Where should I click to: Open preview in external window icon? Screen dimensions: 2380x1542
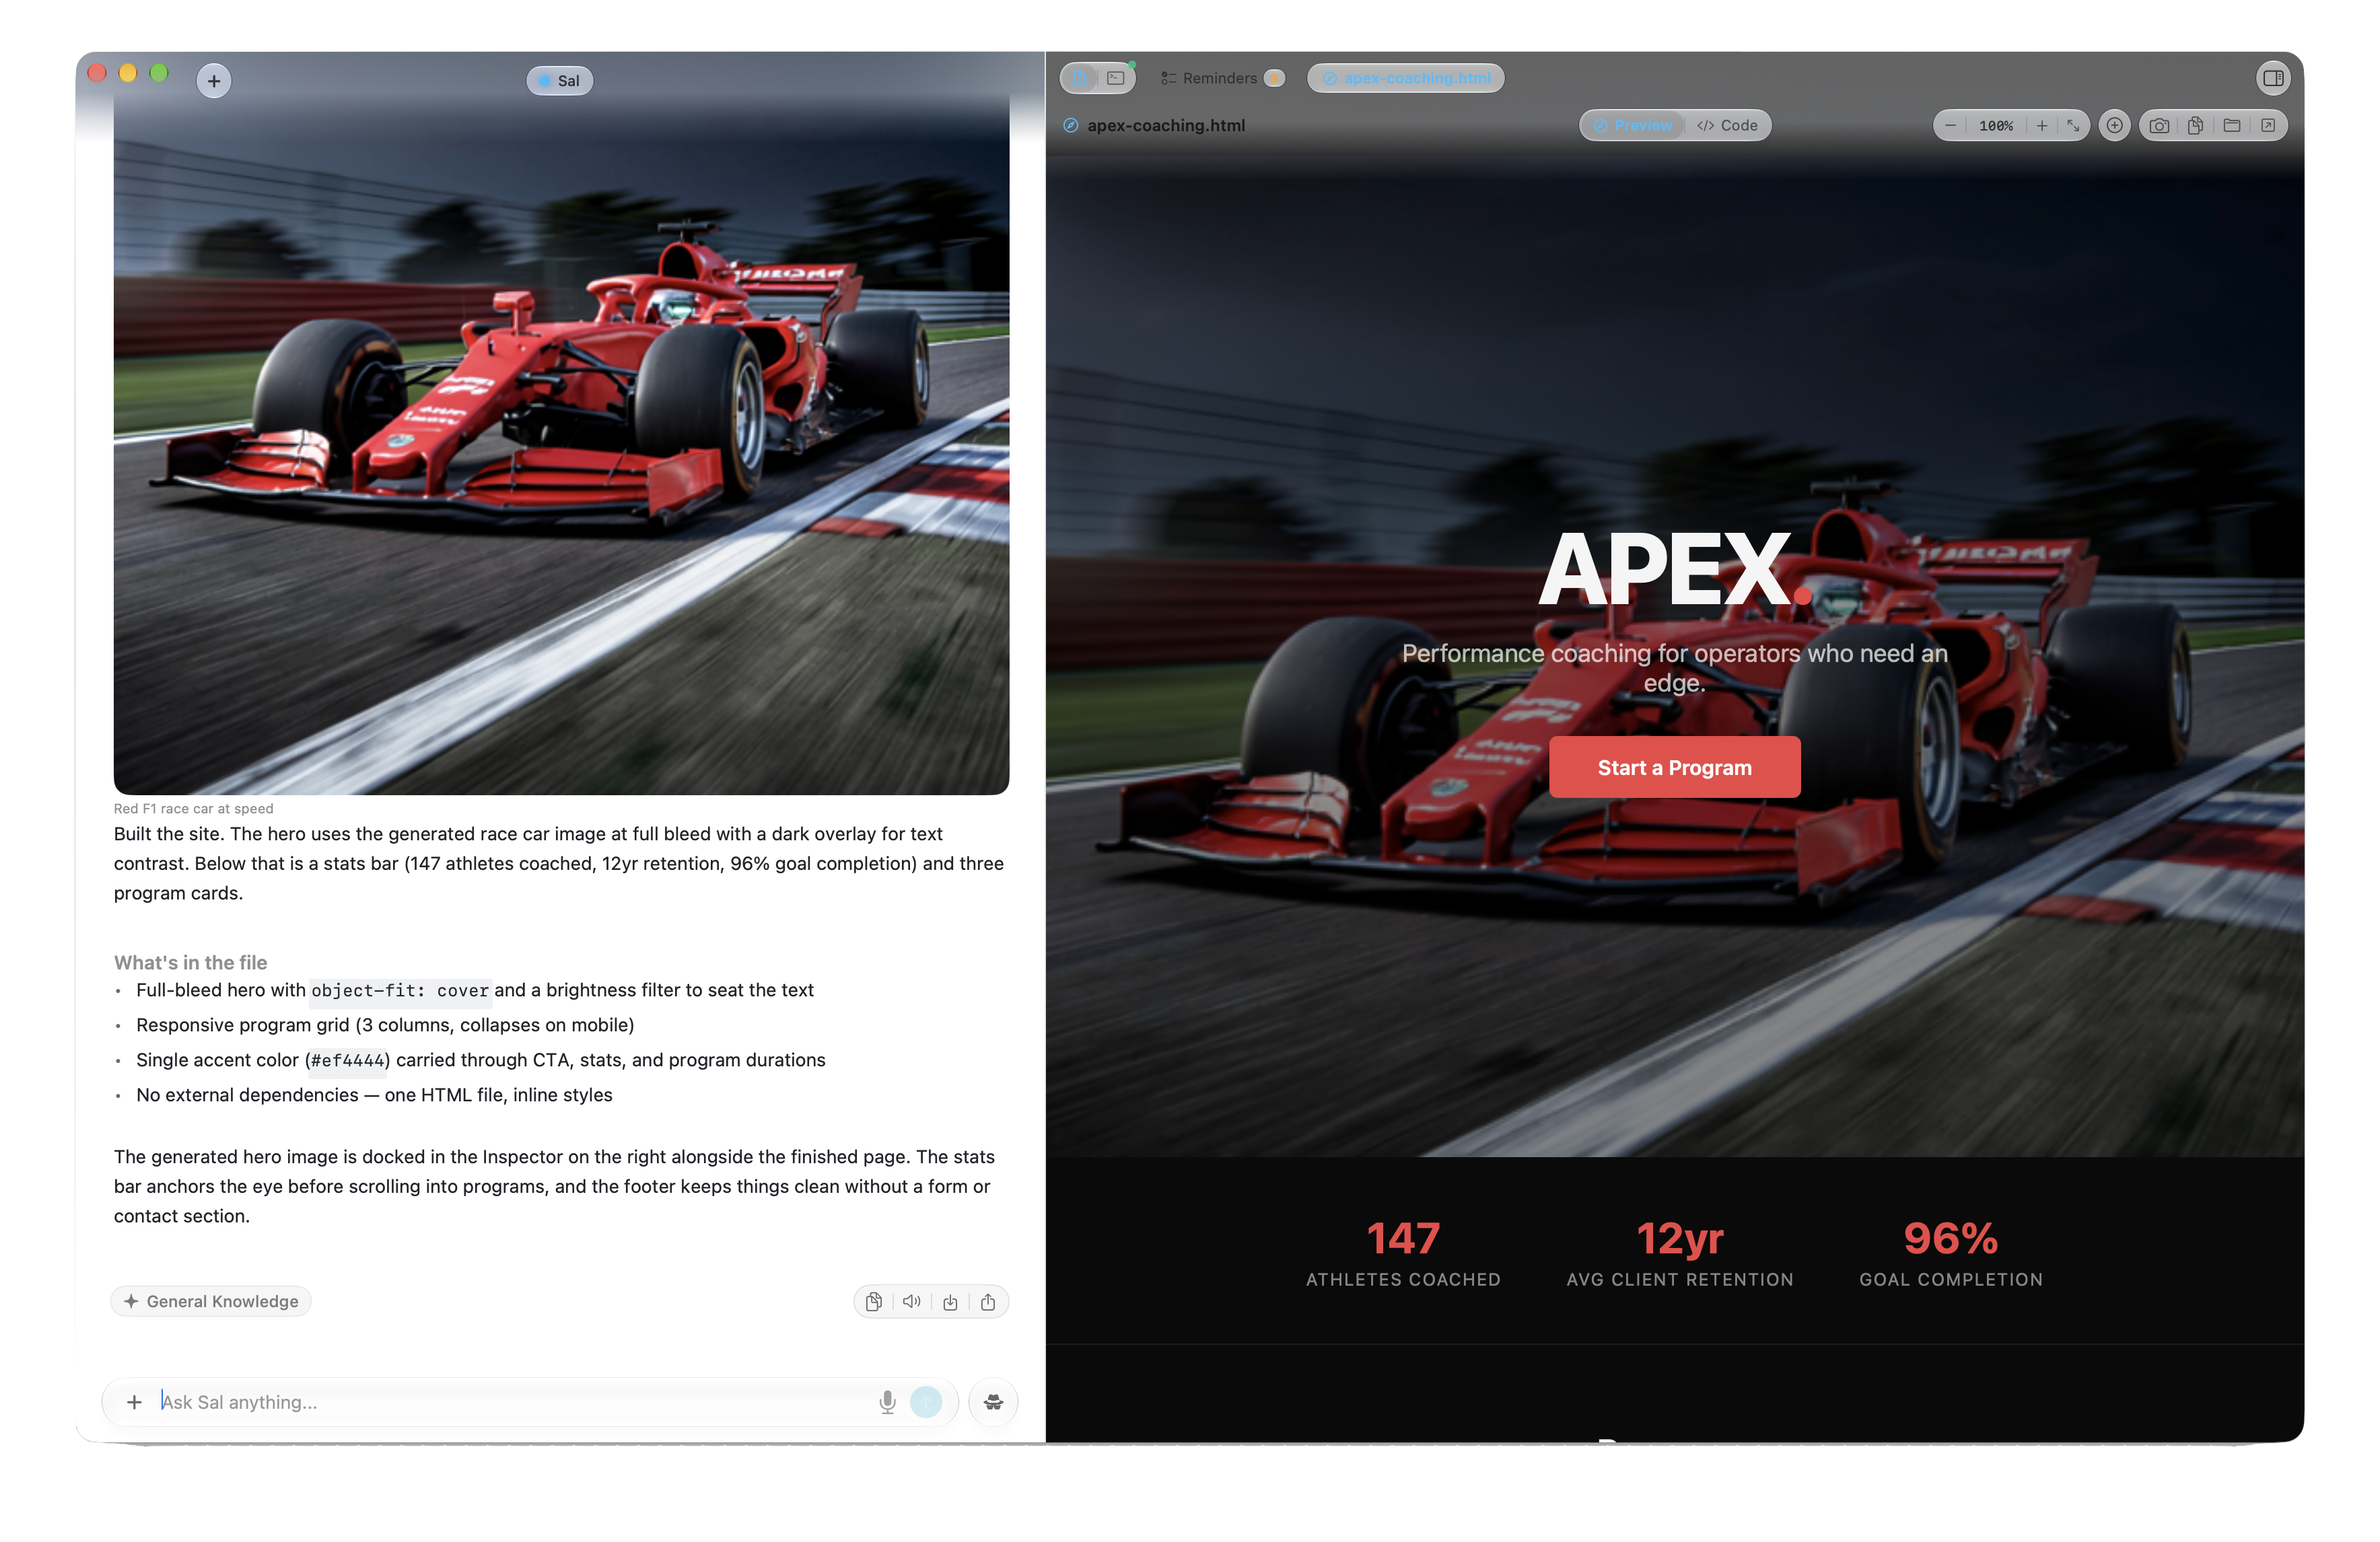pos(2268,125)
